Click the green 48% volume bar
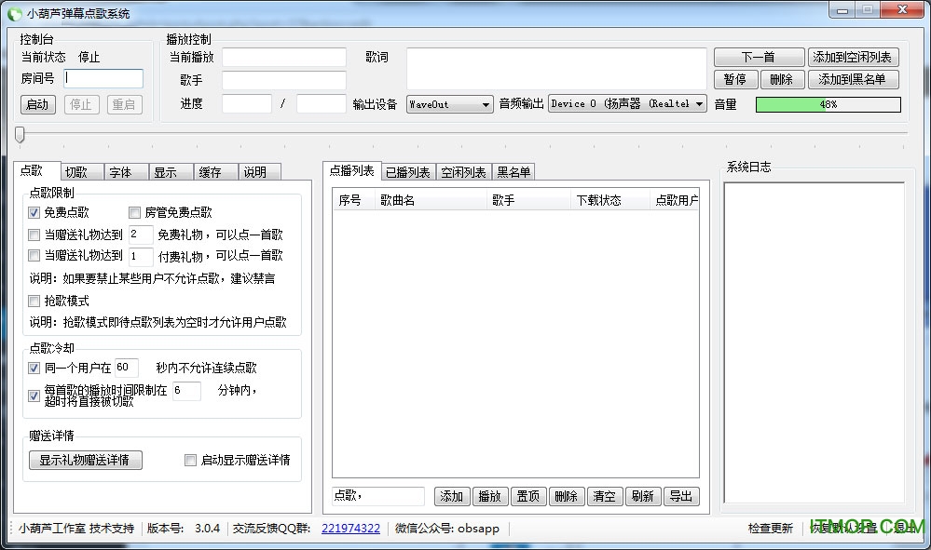Viewport: 931px width, 550px height. coord(828,104)
